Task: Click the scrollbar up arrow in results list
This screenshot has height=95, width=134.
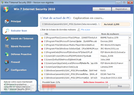Action: pyautogui.click(x=130, y=38)
